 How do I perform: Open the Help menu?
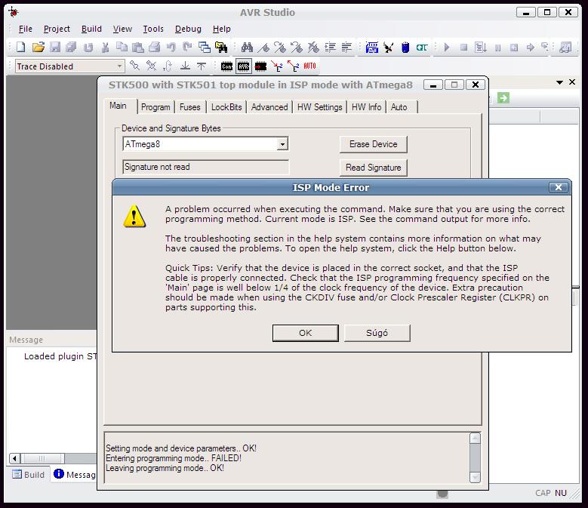click(222, 29)
